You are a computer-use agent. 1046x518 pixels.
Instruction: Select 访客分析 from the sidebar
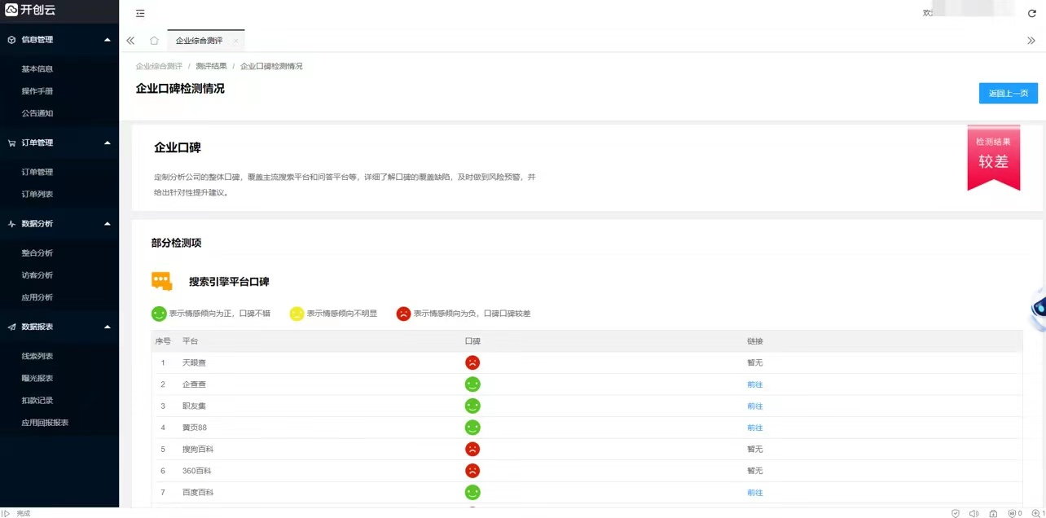click(37, 275)
